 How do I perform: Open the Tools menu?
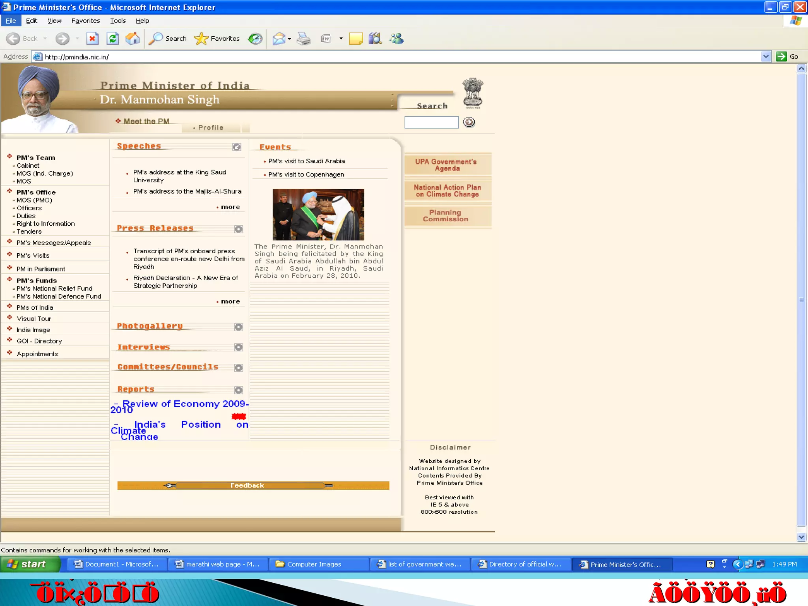tap(118, 21)
